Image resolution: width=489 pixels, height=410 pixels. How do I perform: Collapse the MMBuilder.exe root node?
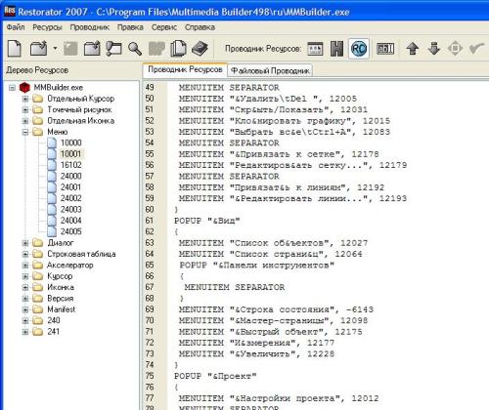tap(12, 88)
